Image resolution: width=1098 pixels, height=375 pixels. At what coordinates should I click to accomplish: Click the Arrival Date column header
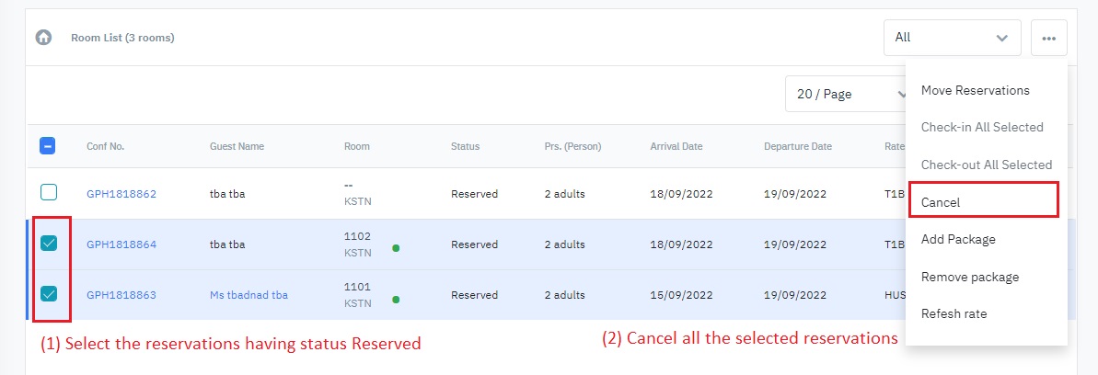pyautogui.click(x=676, y=146)
